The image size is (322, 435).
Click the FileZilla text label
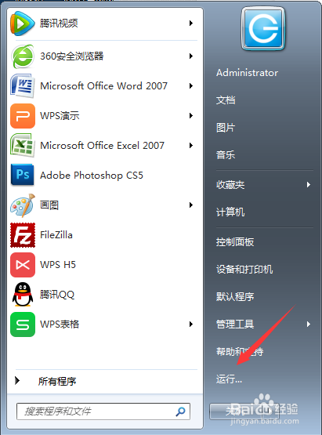click(x=56, y=235)
